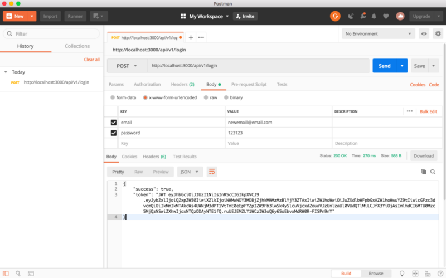Click the request URL input field
The width and height of the screenshot is (446, 278).
coord(256,66)
